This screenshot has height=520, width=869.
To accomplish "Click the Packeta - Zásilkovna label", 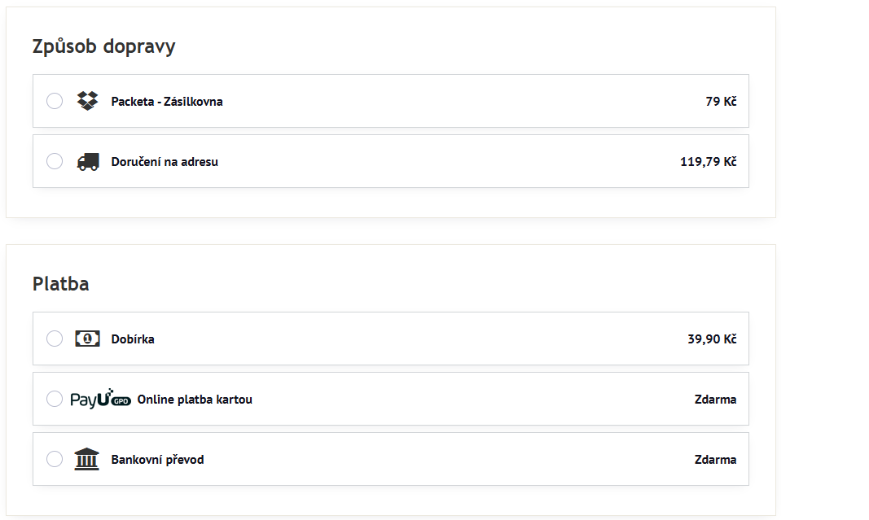I will [167, 102].
